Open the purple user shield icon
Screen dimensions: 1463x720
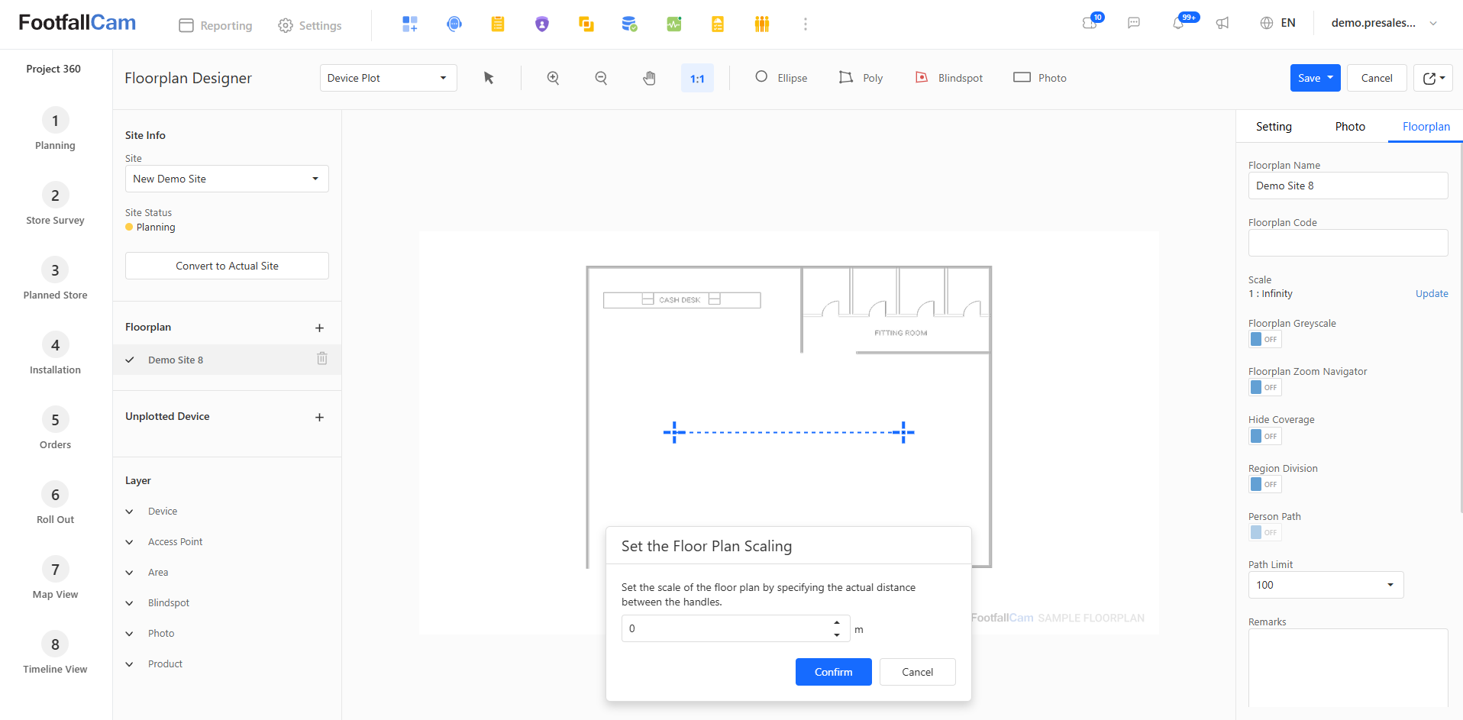point(542,24)
